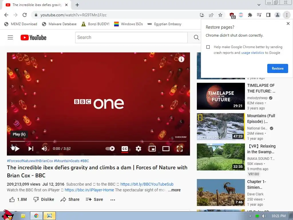The width and height of the screenshot is (293, 220).
Task: Check the crash reports checkbox
Action: pos(208,47)
